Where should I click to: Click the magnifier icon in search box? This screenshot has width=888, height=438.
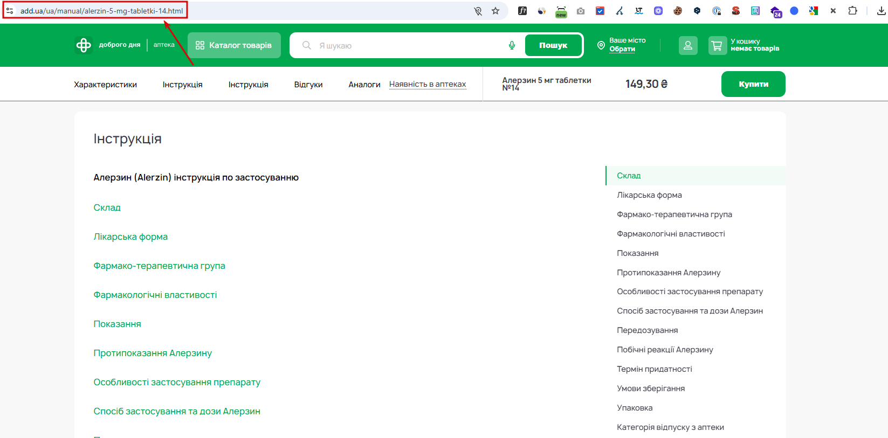[x=307, y=45]
